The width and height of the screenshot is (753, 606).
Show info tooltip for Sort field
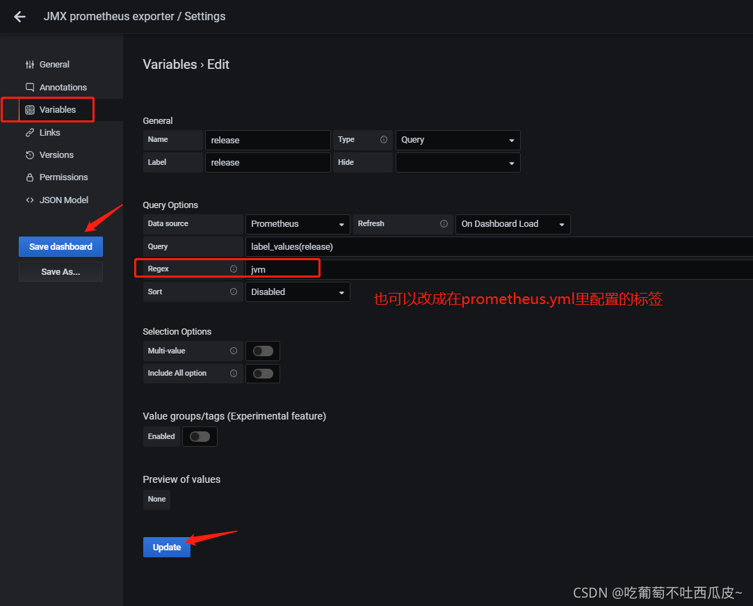234,292
